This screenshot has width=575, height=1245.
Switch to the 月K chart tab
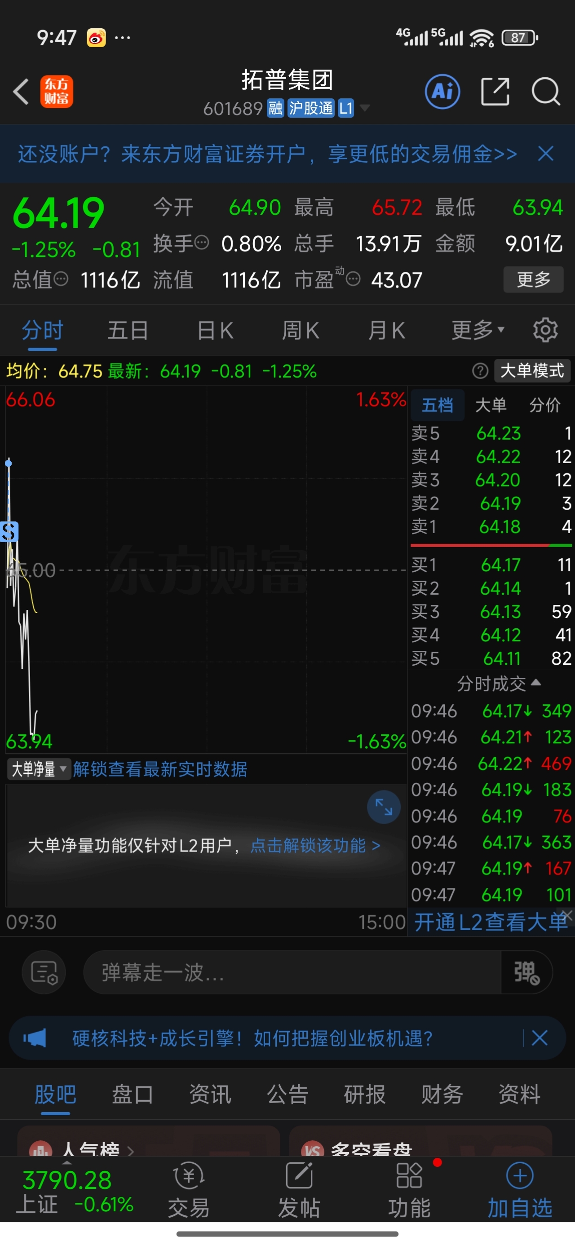(386, 331)
